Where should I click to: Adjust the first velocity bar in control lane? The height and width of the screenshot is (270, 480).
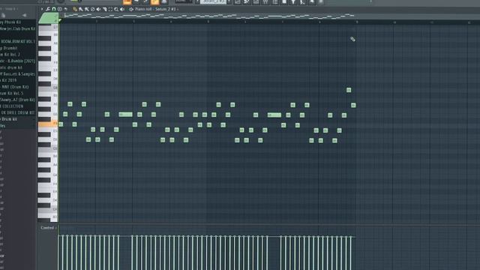click(x=58, y=253)
